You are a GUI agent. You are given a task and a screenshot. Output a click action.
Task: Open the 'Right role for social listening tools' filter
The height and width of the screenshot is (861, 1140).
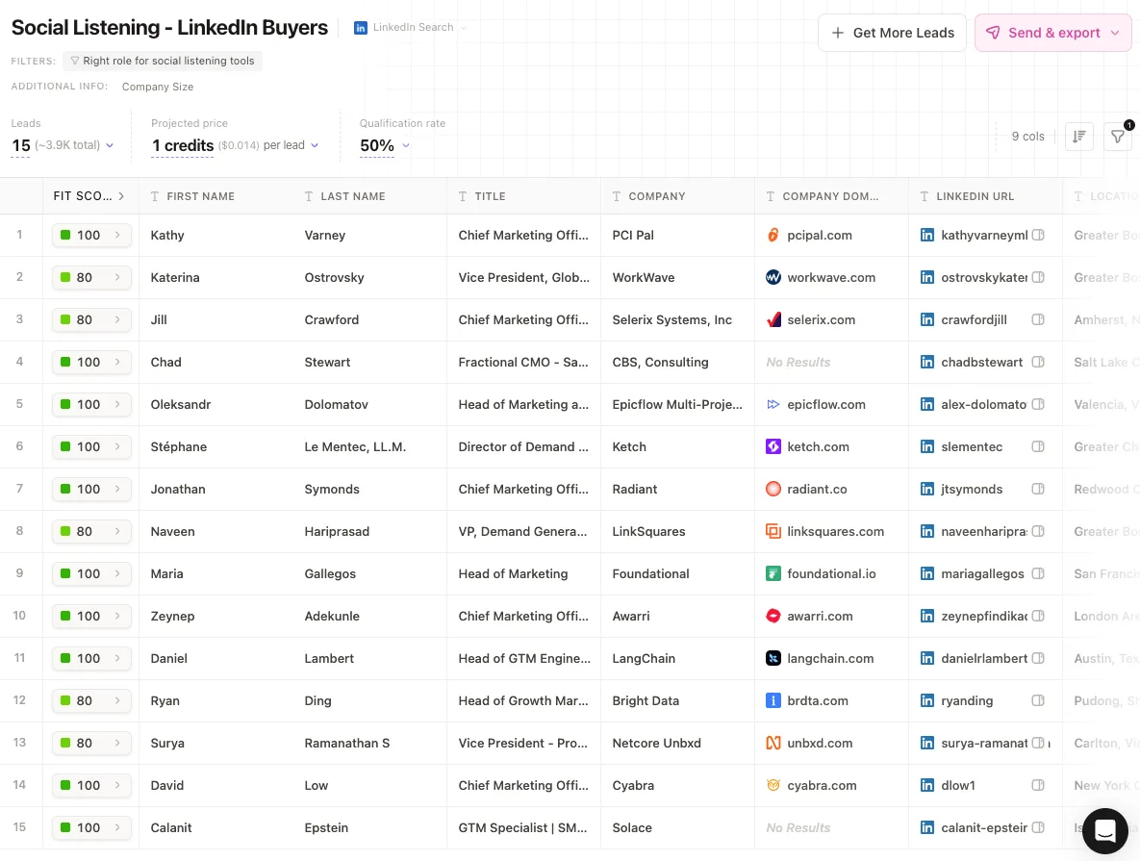click(x=163, y=61)
